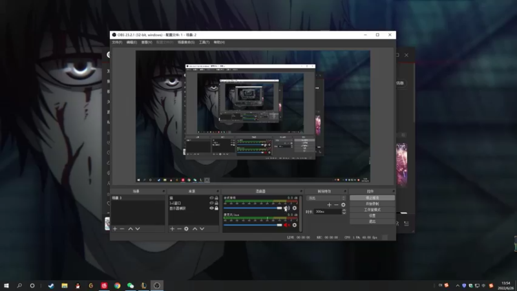Open the Windows Start menu
Screen dimensions: 517x291
[6, 285]
